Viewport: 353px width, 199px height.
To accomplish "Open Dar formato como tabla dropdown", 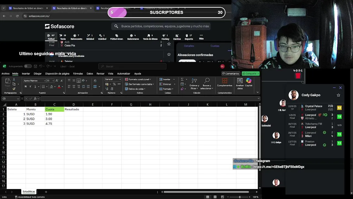I will click(139, 84).
